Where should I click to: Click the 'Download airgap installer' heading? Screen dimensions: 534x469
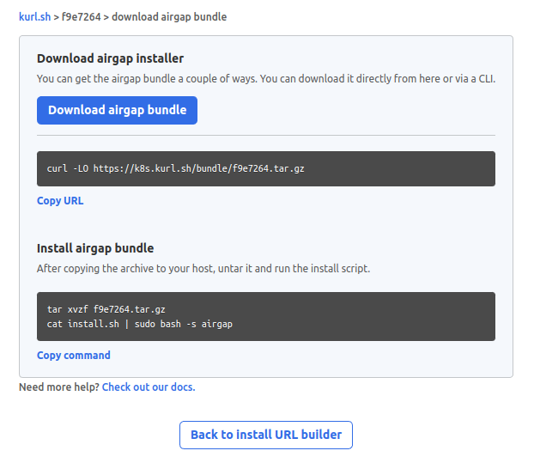point(111,58)
